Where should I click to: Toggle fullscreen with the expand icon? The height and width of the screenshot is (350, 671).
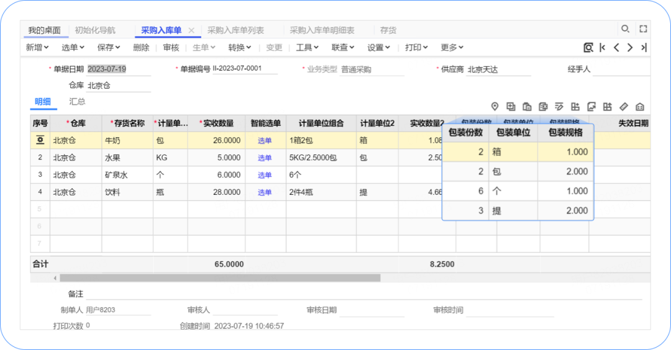pos(643,29)
